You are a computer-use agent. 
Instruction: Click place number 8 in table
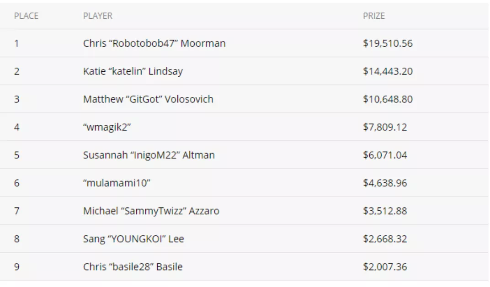[16, 239]
